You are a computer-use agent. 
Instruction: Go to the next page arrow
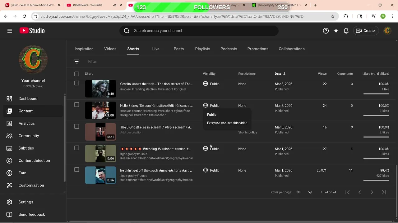click(x=372, y=192)
